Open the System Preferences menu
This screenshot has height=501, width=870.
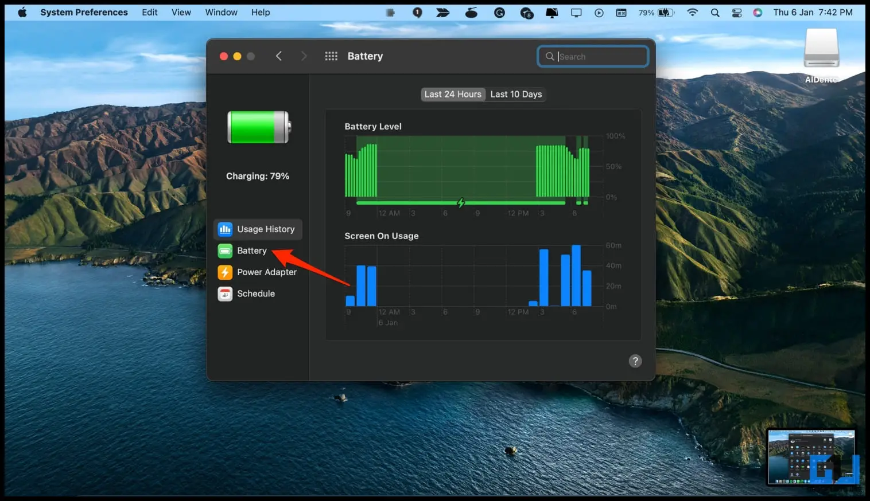pos(84,12)
